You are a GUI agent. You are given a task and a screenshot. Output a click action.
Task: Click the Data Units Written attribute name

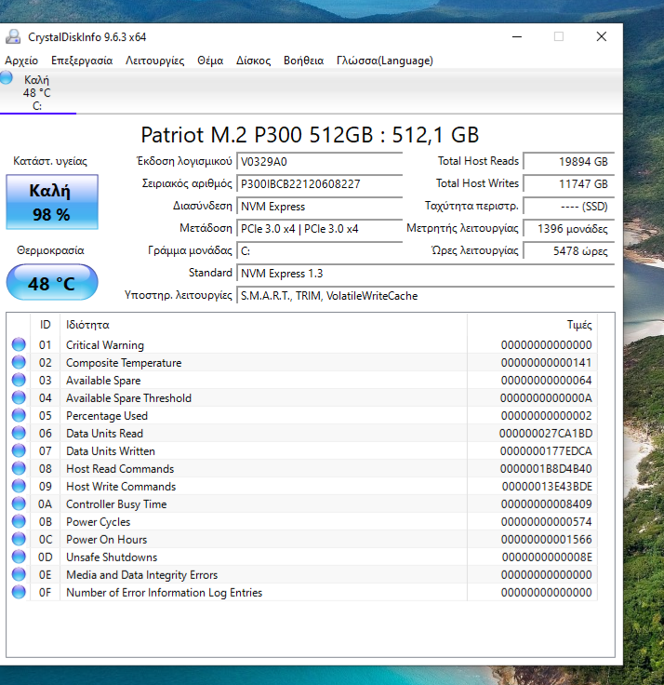(x=111, y=450)
